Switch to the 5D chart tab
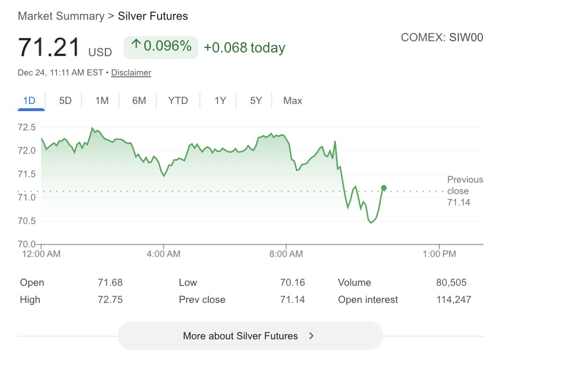Screen dimensions: 564x370 pos(65,101)
